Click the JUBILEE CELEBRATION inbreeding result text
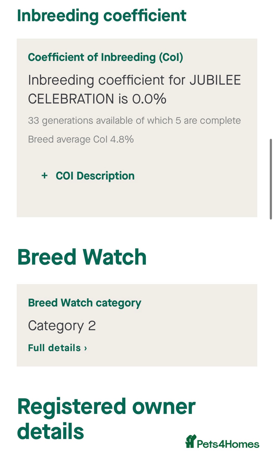Screen dimensions: 274x456 coord(134,89)
